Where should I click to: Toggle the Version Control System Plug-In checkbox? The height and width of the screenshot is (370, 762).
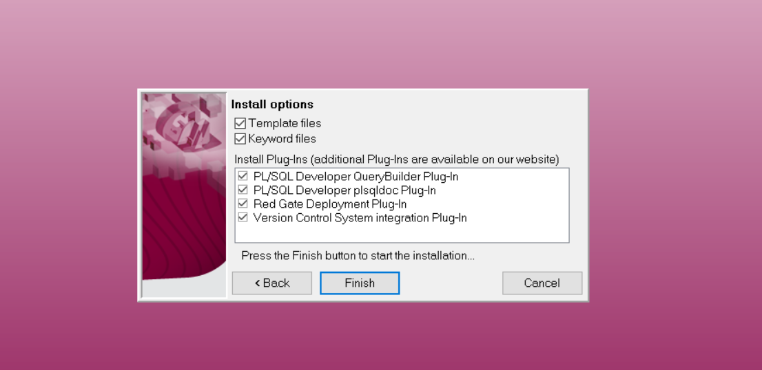(x=243, y=217)
